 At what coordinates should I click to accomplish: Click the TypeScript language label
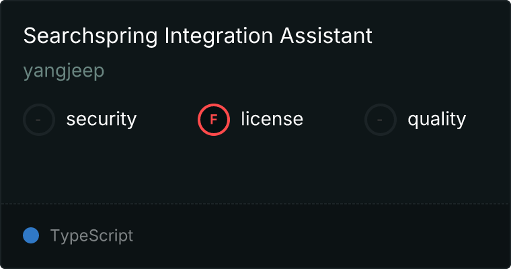[91, 236]
